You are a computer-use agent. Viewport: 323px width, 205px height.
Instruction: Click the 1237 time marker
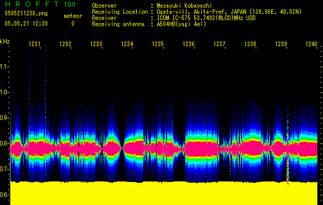219,44
